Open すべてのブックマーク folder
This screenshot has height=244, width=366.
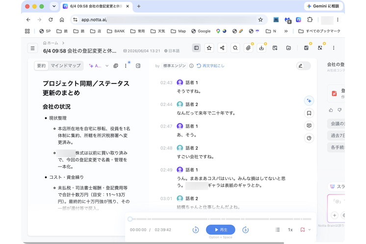pyautogui.click(x=319, y=31)
